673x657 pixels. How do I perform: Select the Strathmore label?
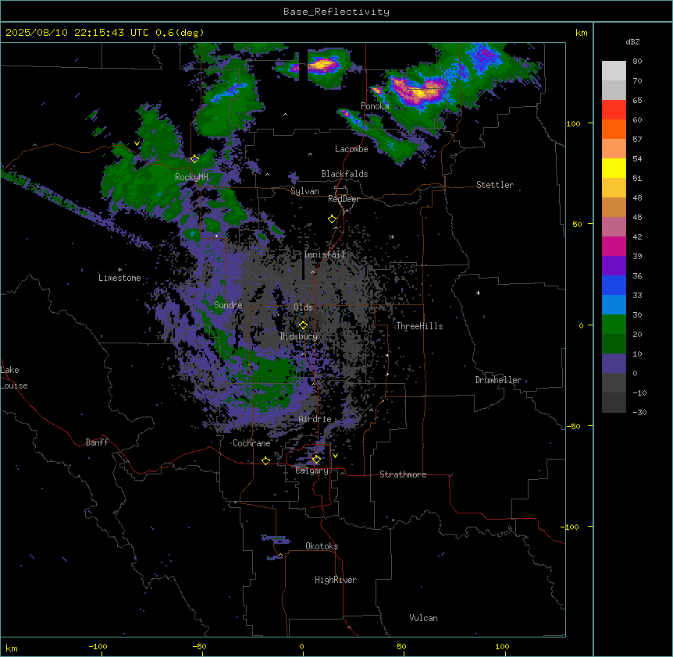click(403, 474)
